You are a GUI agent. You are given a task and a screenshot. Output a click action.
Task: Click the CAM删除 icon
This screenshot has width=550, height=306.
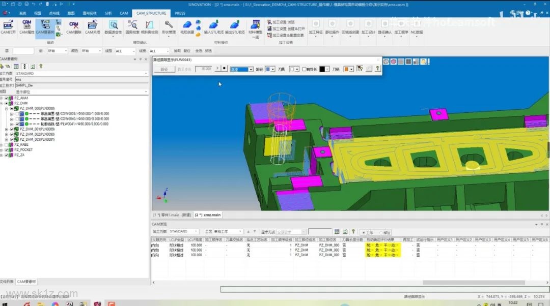tap(74, 26)
